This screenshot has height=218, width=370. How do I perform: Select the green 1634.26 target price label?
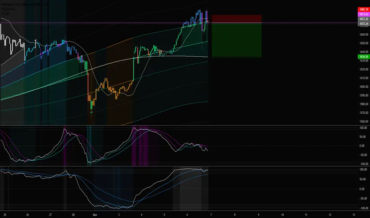click(364, 57)
